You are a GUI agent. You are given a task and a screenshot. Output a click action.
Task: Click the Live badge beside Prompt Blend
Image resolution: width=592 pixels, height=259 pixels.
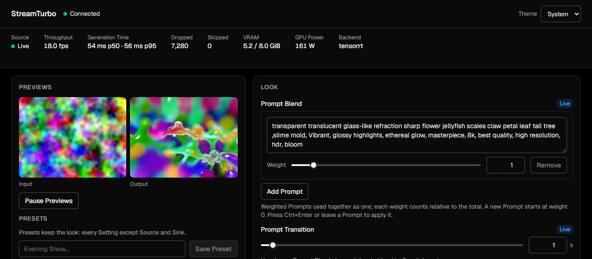(x=565, y=104)
